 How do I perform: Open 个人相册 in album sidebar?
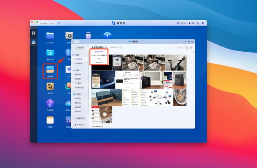coord(78,83)
